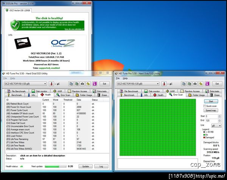Screen dimensions: 227x180
Task: Switch to Info tab in left HD Tune
Action: [x=31, y=95]
